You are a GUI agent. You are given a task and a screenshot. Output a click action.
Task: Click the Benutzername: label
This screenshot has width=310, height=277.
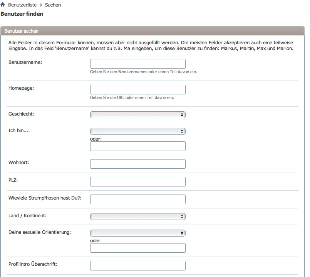click(x=25, y=62)
